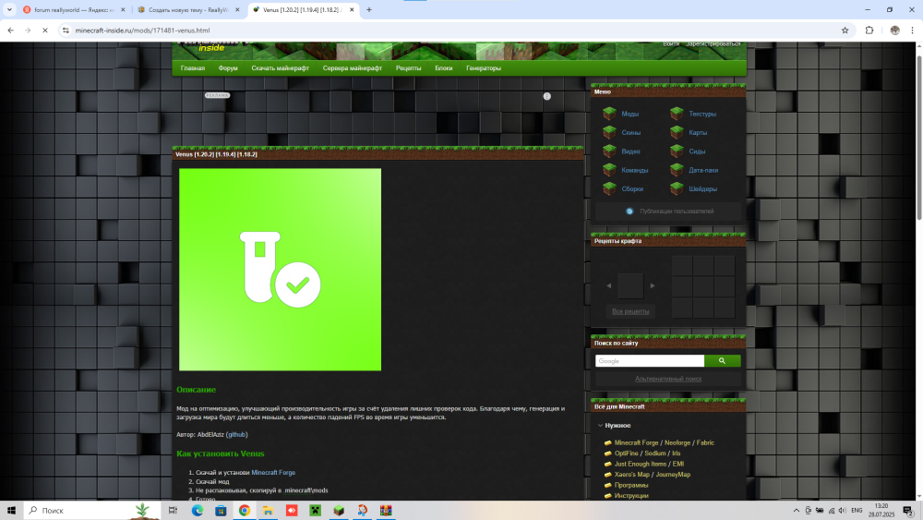
Task: Open a new browser tab
Action: pos(369,9)
